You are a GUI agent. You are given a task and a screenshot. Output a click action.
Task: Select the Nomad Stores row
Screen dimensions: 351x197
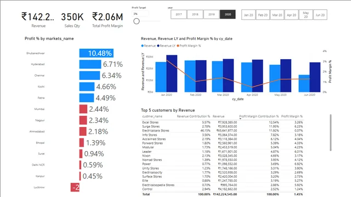pos(222,160)
